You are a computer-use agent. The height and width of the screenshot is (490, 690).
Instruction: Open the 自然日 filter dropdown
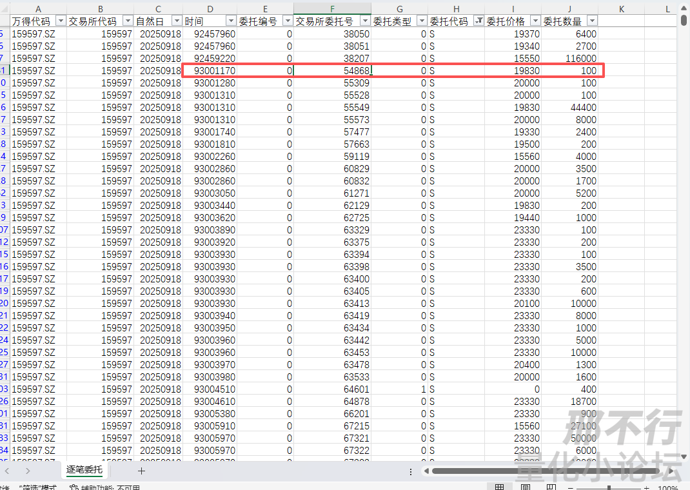point(177,21)
